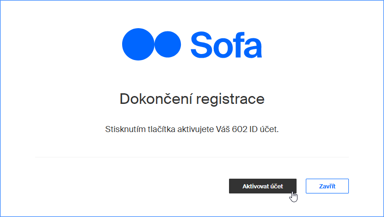Click the letter a ending the Sofa wordmark
The image size is (384, 217).
click(253, 48)
